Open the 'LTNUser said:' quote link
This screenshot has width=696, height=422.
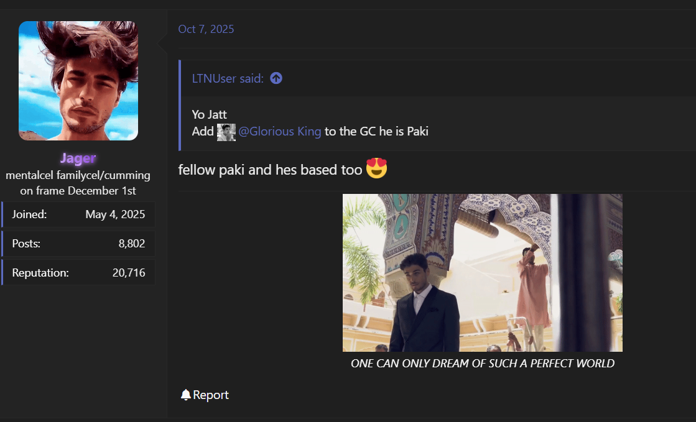coord(228,78)
